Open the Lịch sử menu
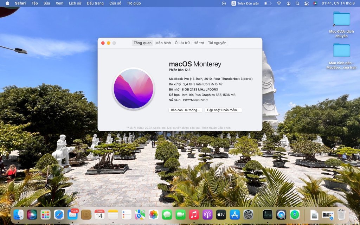360x225 pixels. (x=75, y=3)
